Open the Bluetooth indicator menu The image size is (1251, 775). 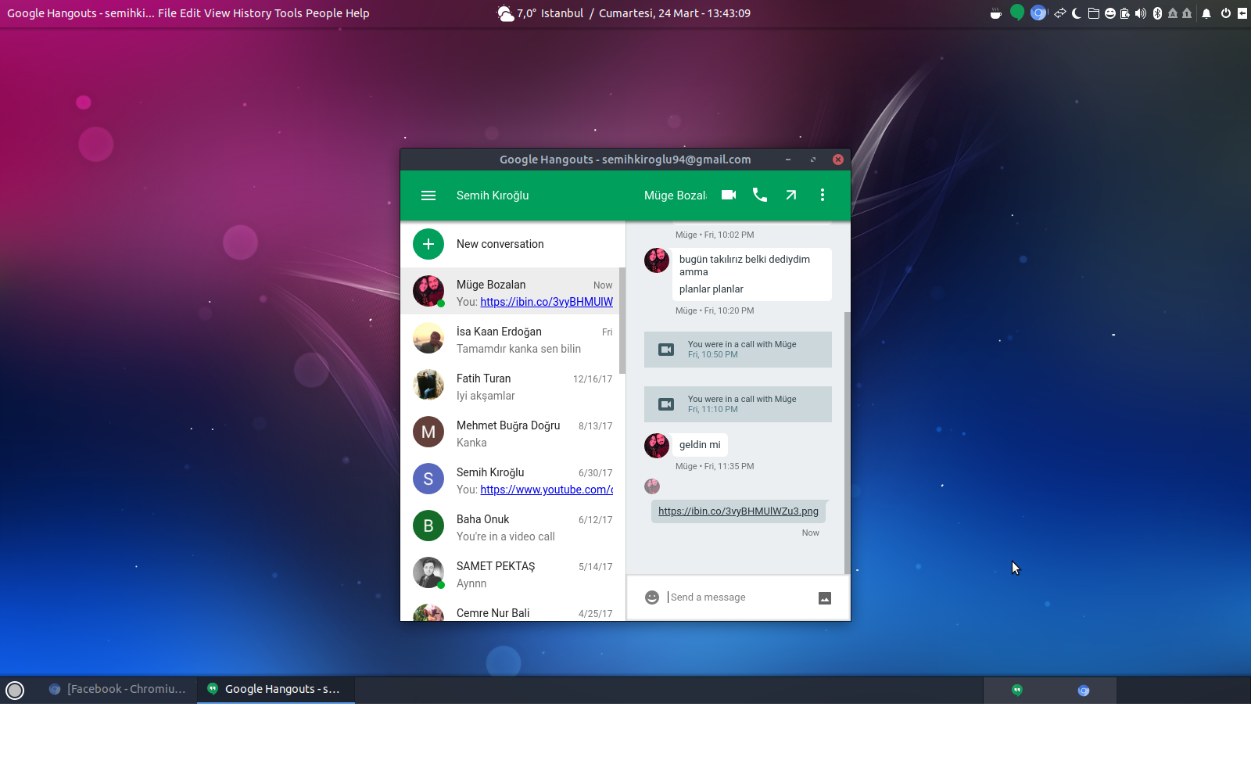pos(1158,13)
